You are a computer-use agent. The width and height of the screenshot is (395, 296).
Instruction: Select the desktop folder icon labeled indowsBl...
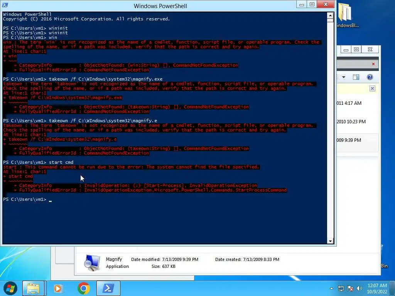348,15
